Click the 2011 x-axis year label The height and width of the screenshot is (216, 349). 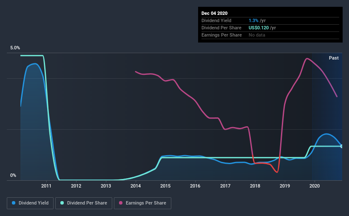[x=46, y=186]
